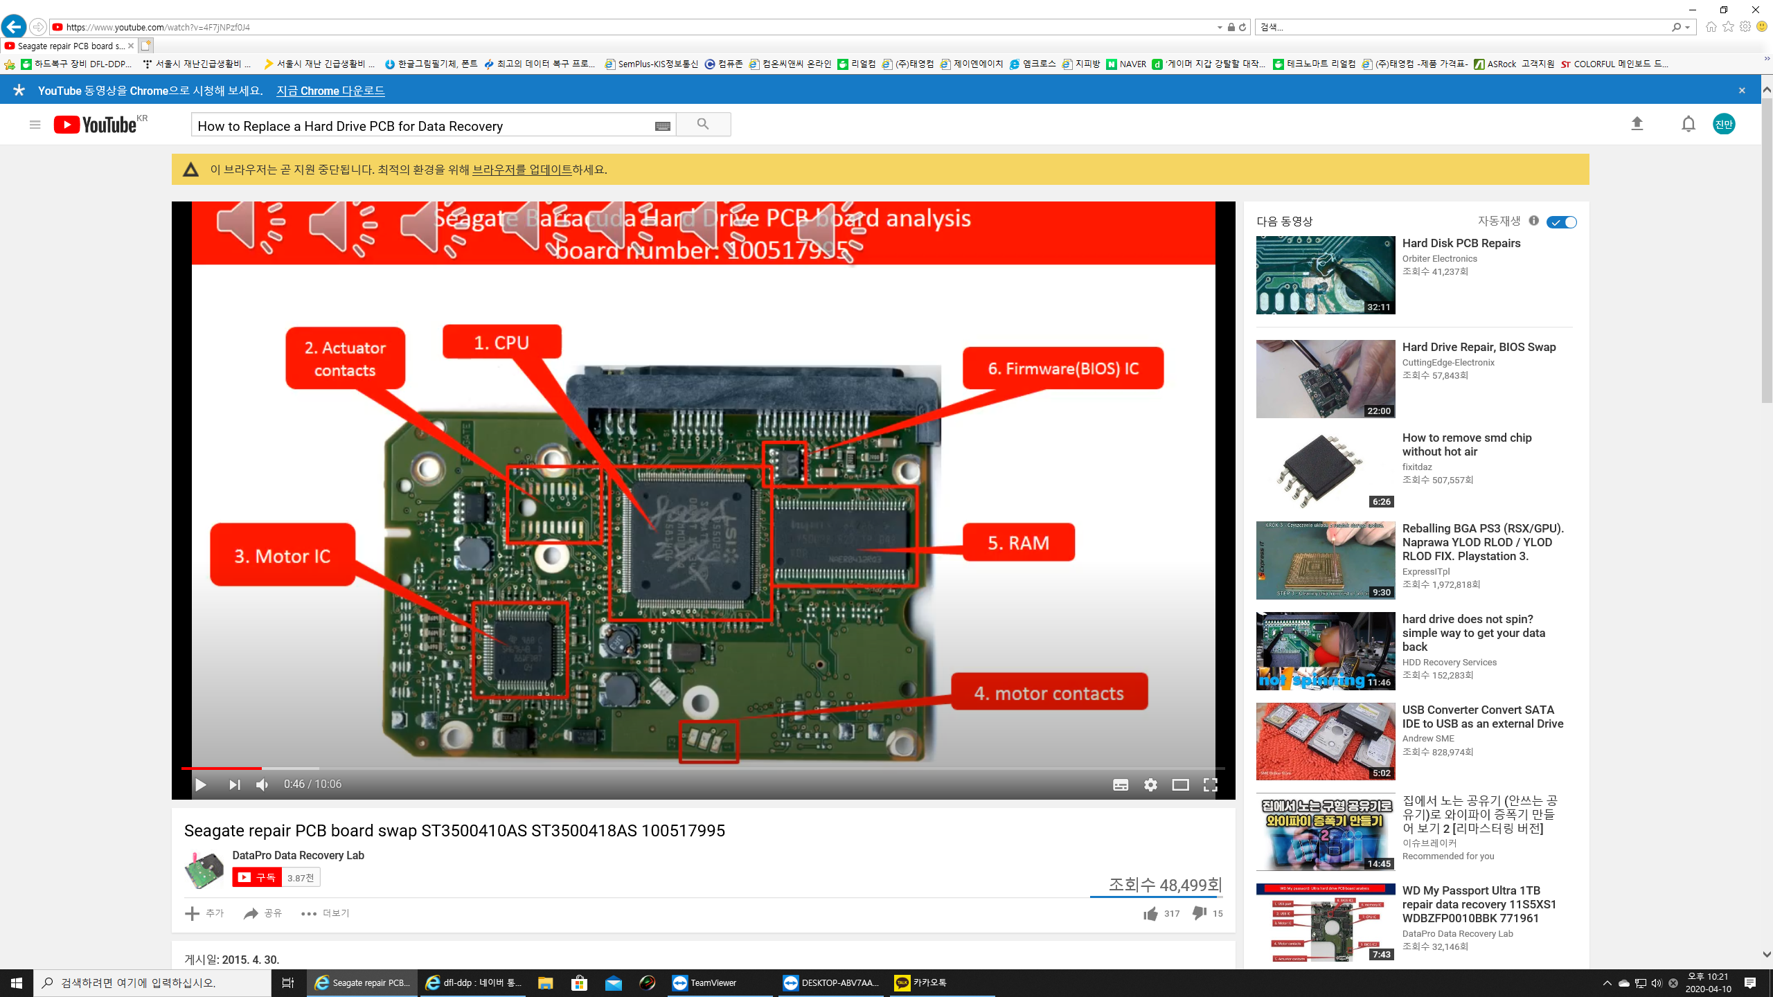
Task: Open the YouTube hamburger guide menu
Action: click(35, 125)
